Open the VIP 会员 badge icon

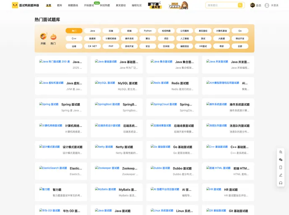coord(252,5)
